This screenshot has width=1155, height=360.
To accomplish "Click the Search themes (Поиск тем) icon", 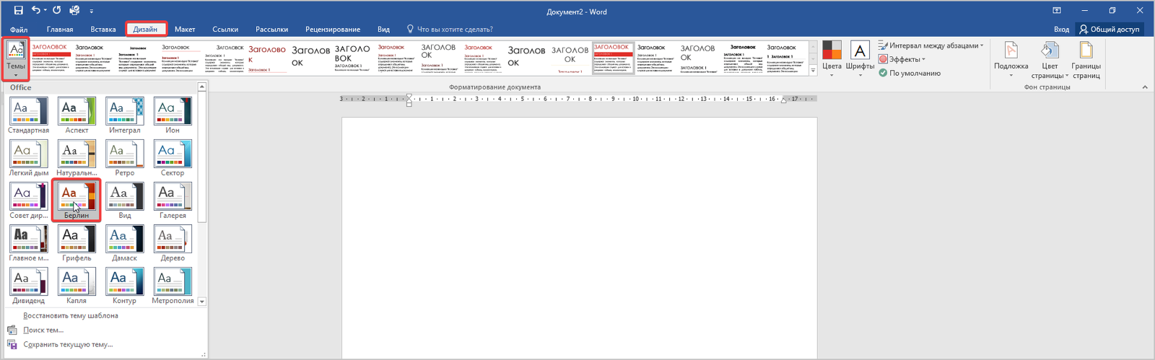I will 12,330.
